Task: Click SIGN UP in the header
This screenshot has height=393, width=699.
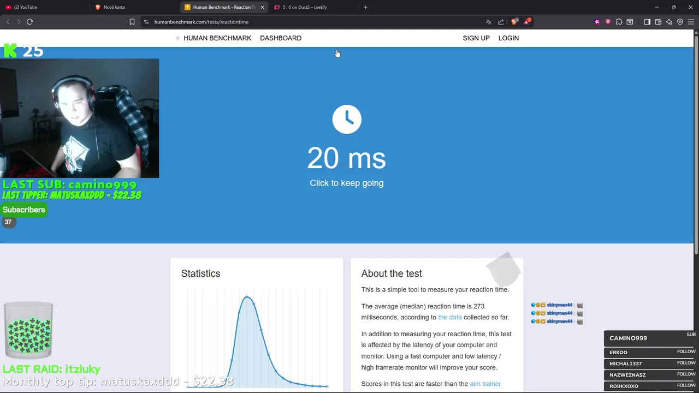Action: pyautogui.click(x=476, y=38)
